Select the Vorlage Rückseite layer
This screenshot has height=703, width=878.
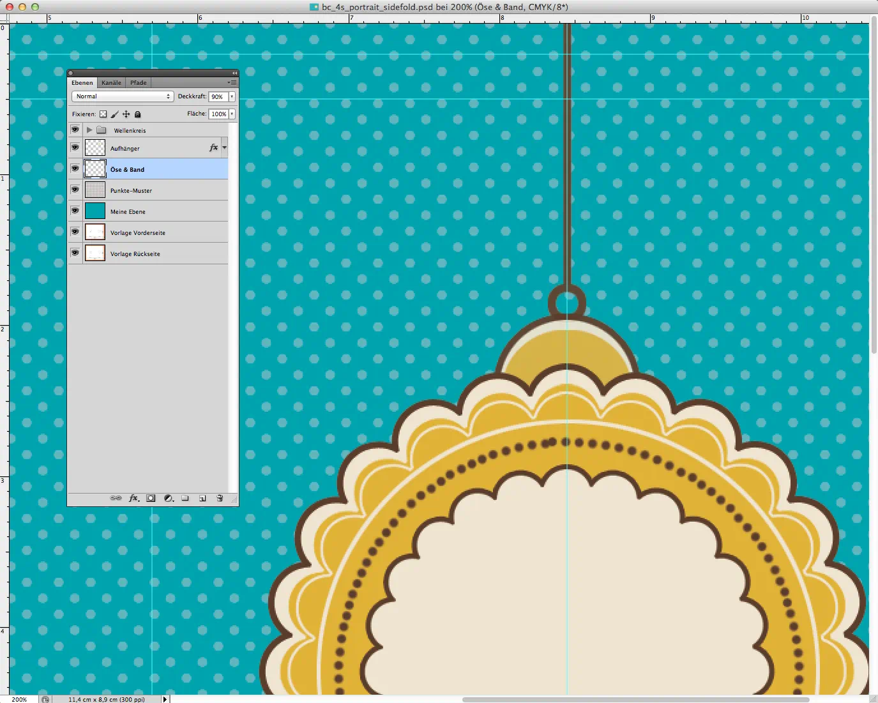tap(135, 253)
